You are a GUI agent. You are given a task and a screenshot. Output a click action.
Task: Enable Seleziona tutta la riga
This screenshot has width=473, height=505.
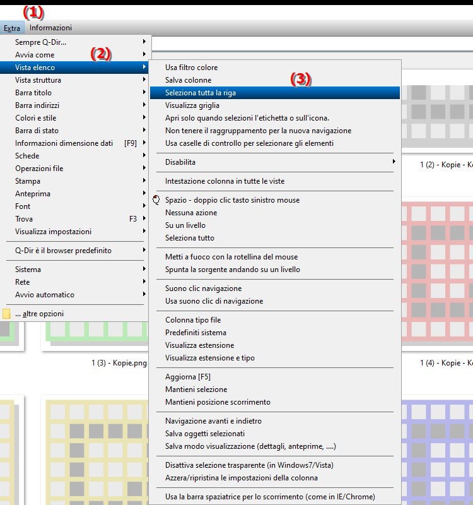pos(275,93)
